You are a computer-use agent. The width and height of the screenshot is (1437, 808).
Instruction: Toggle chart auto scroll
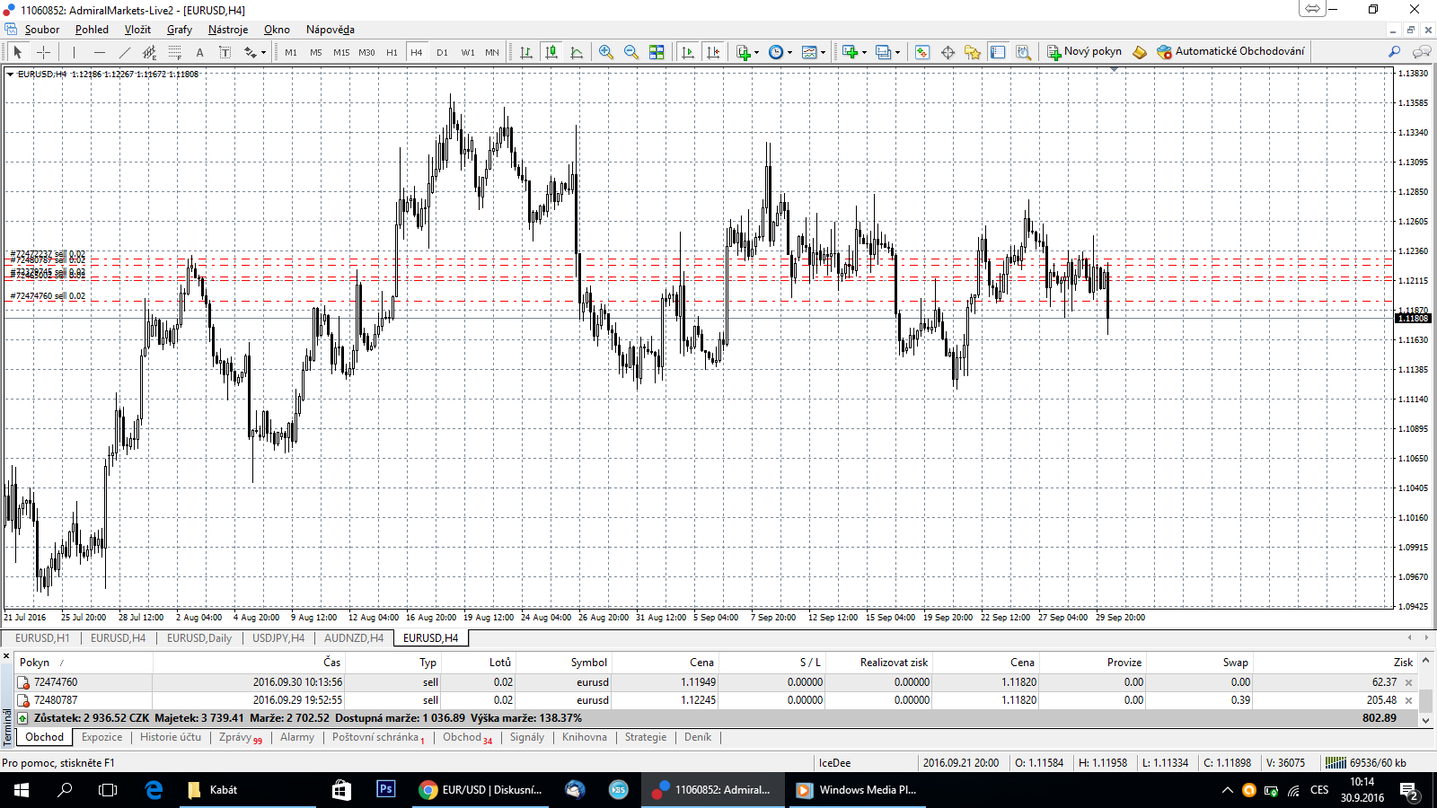click(688, 52)
